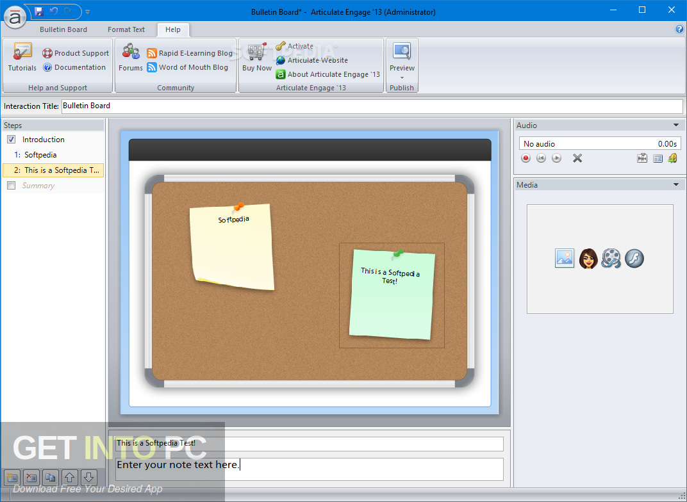
Task: Select the Introduction step row
Action: tap(53, 140)
